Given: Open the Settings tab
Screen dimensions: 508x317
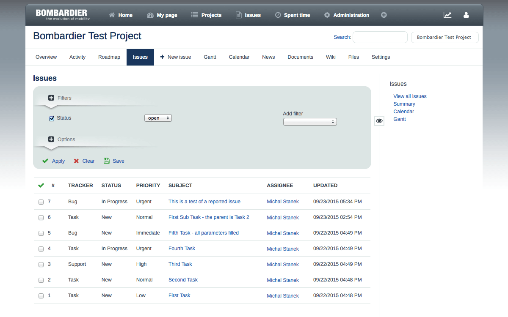Looking at the screenshot, I should tap(381, 57).
